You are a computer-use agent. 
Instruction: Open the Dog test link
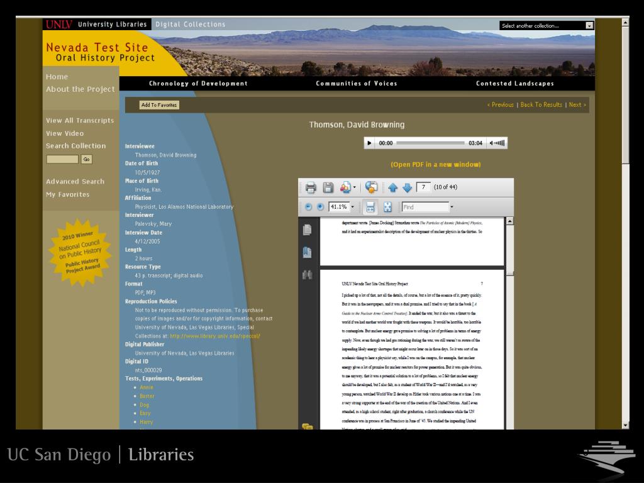(x=144, y=404)
